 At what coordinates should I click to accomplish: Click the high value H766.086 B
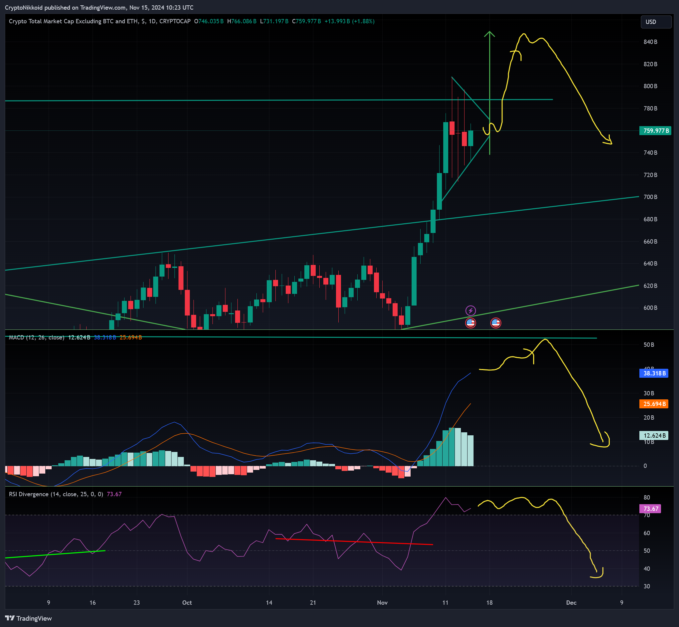pos(242,21)
